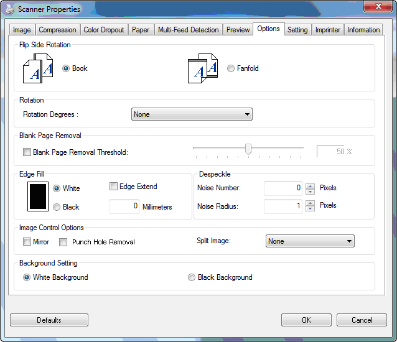Click the Fanfold page orientation icon
397x342 pixels.
coord(203,68)
